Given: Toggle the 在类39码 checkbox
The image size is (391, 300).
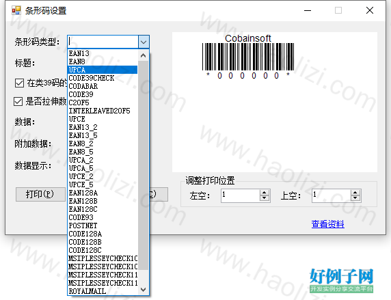Looking at the screenshot, I should click(19, 83).
